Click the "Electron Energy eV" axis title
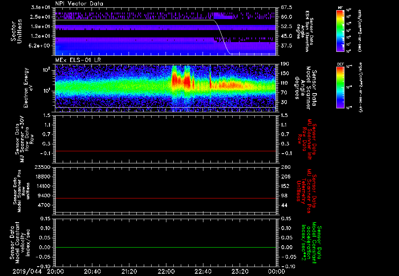 [29, 88]
